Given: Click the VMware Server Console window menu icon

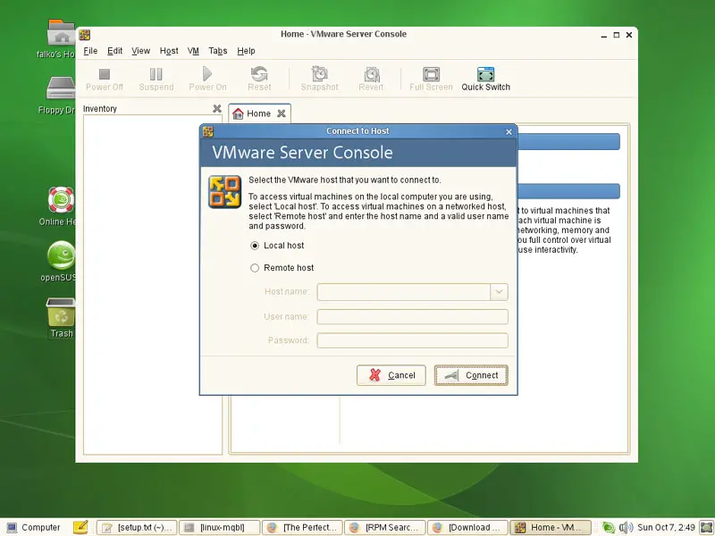Looking at the screenshot, I should pyautogui.click(x=84, y=35).
